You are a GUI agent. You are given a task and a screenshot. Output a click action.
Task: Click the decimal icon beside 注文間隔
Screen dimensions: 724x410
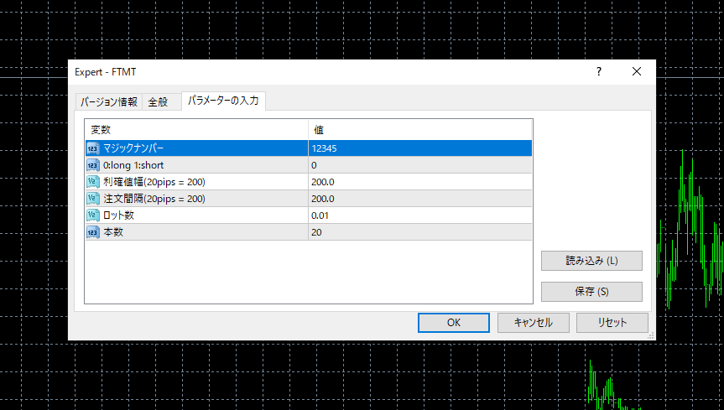click(x=92, y=199)
